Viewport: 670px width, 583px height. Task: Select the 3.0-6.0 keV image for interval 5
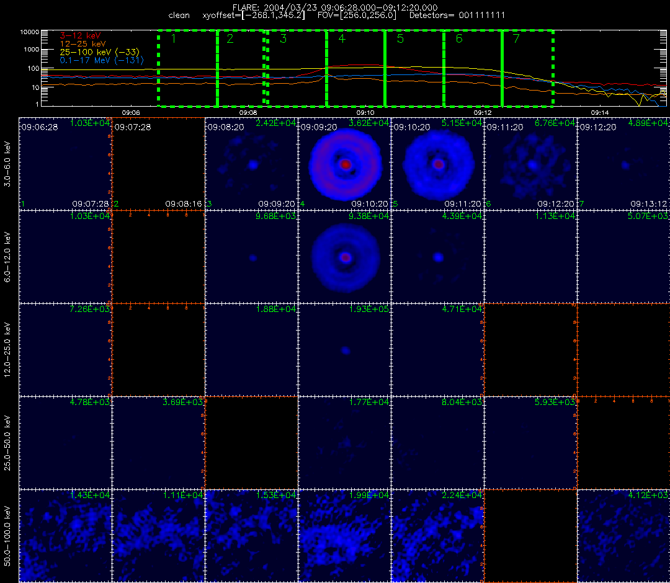[x=438, y=164]
